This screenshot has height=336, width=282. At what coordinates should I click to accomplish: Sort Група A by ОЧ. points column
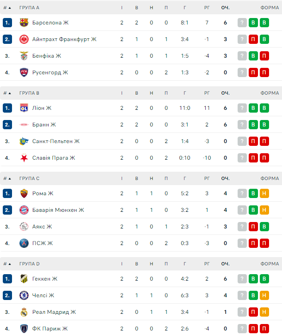(x=225, y=8)
